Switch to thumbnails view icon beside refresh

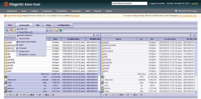click(x=56, y=30)
